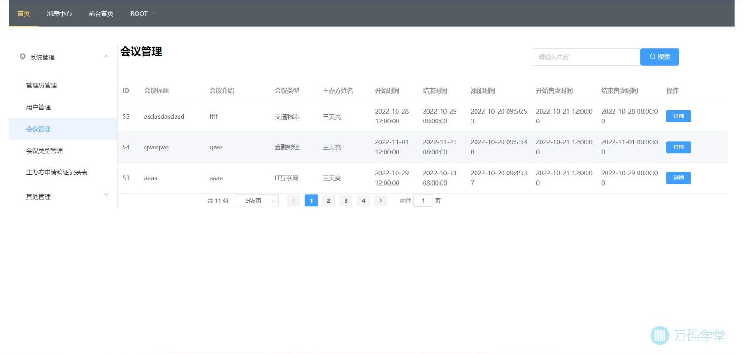Click the asdasdasdasd meeting title cell
The image size is (743, 354).
[x=164, y=116]
